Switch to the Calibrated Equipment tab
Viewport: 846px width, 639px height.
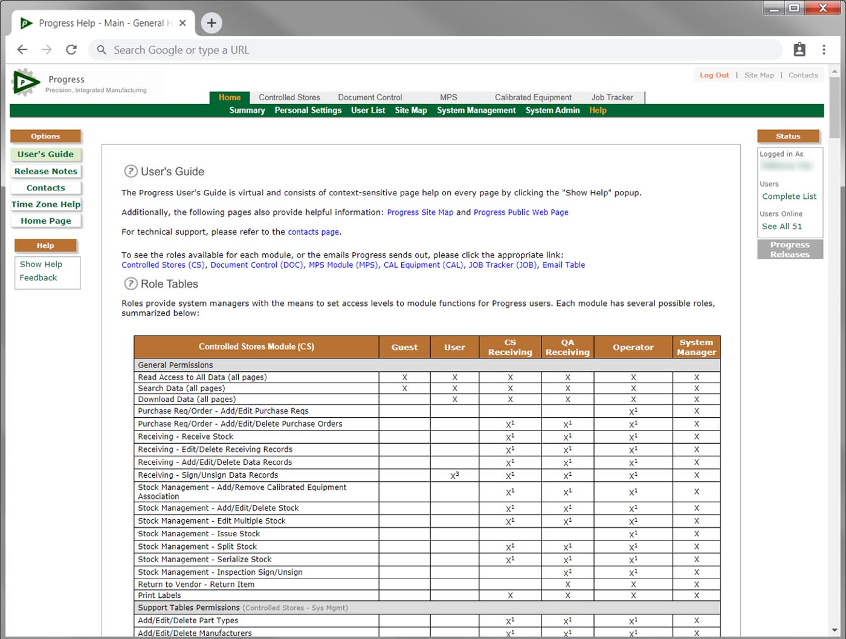(x=533, y=97)
